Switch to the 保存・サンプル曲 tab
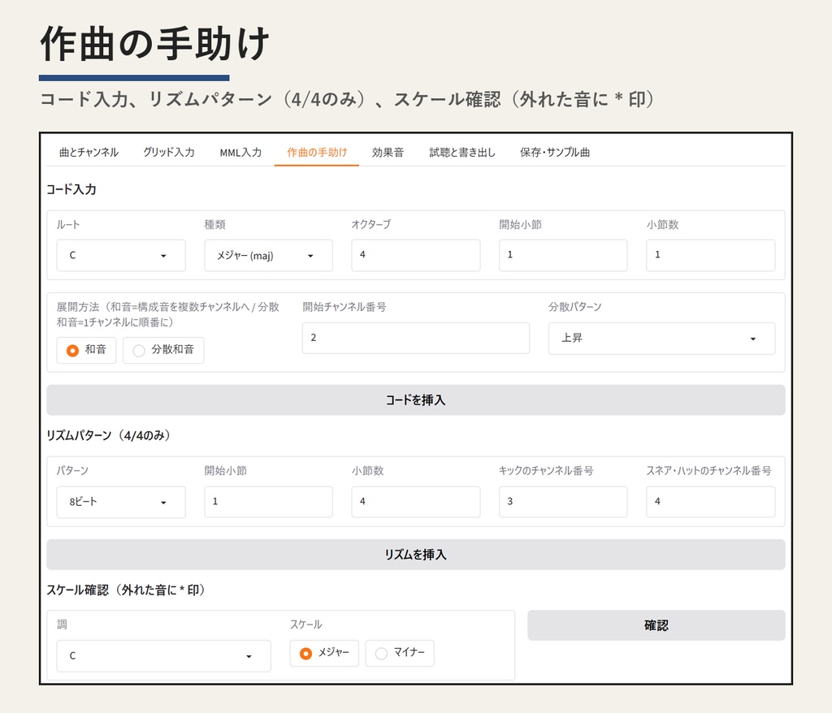832x713 pixels. tap(555, 152)
